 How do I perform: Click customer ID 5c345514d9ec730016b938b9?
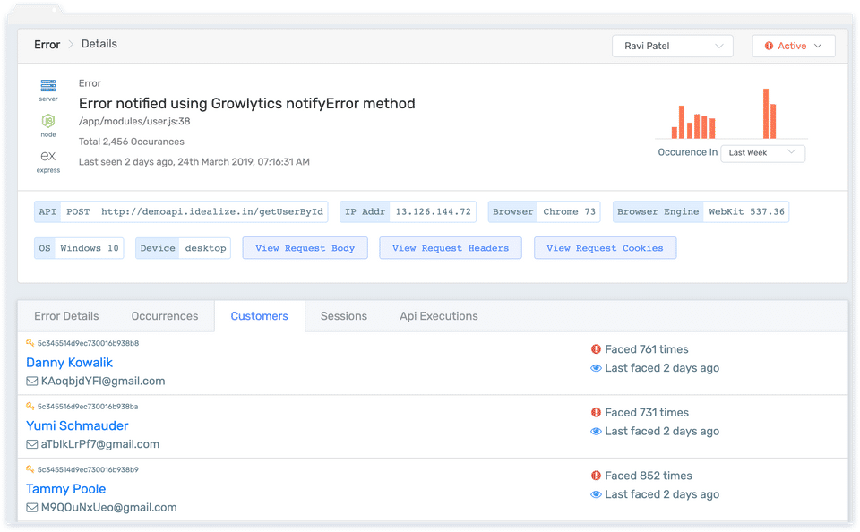point(88,469)
